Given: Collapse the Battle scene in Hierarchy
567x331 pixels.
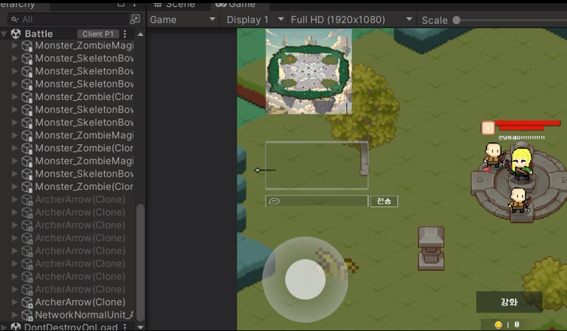Looking at the screenshot, I should pos(4,34).
